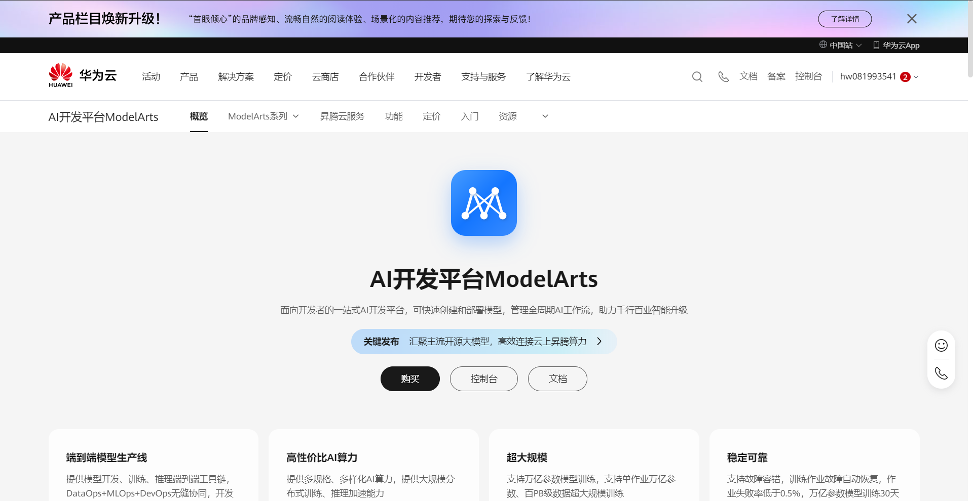This screenshot has width=973, height=501.
Task: Click the 了解详情 banner button
Action: 845,19
